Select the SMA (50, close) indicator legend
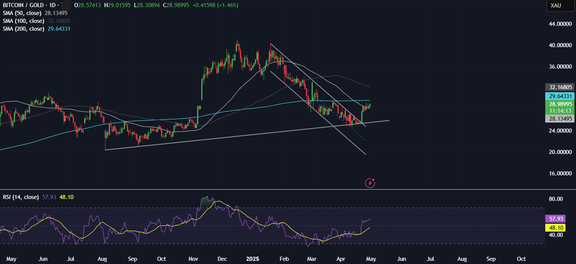This screenshot has width=576, height=264. [23, 13]
